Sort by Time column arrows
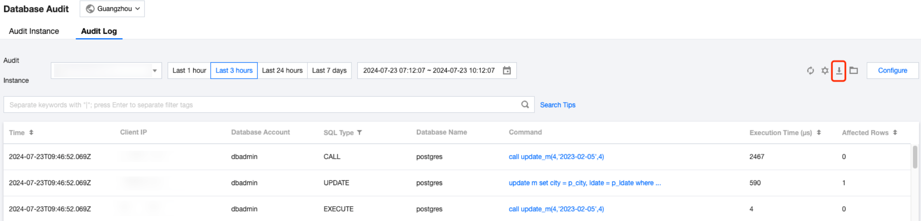921x221 pixels. tap(31, 132)
